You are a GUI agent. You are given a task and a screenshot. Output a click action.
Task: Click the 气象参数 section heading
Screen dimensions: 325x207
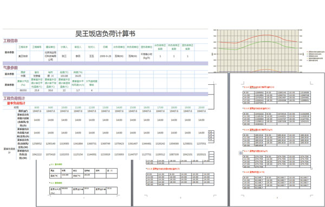(x=10, y=68)
